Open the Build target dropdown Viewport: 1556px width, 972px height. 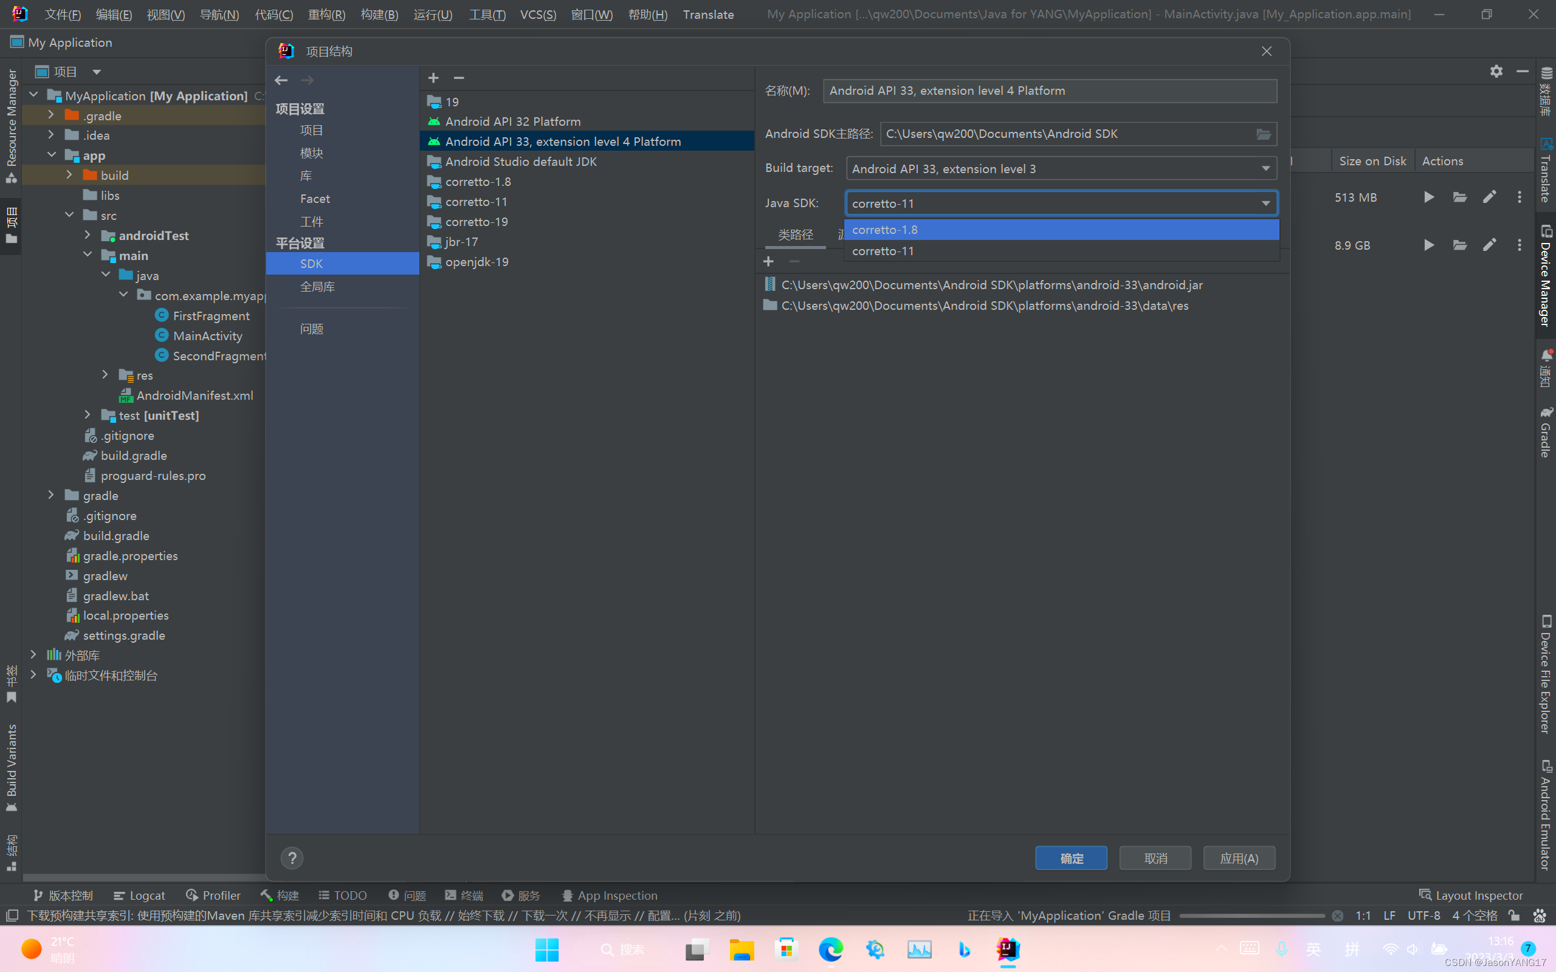coord(1061,168)
